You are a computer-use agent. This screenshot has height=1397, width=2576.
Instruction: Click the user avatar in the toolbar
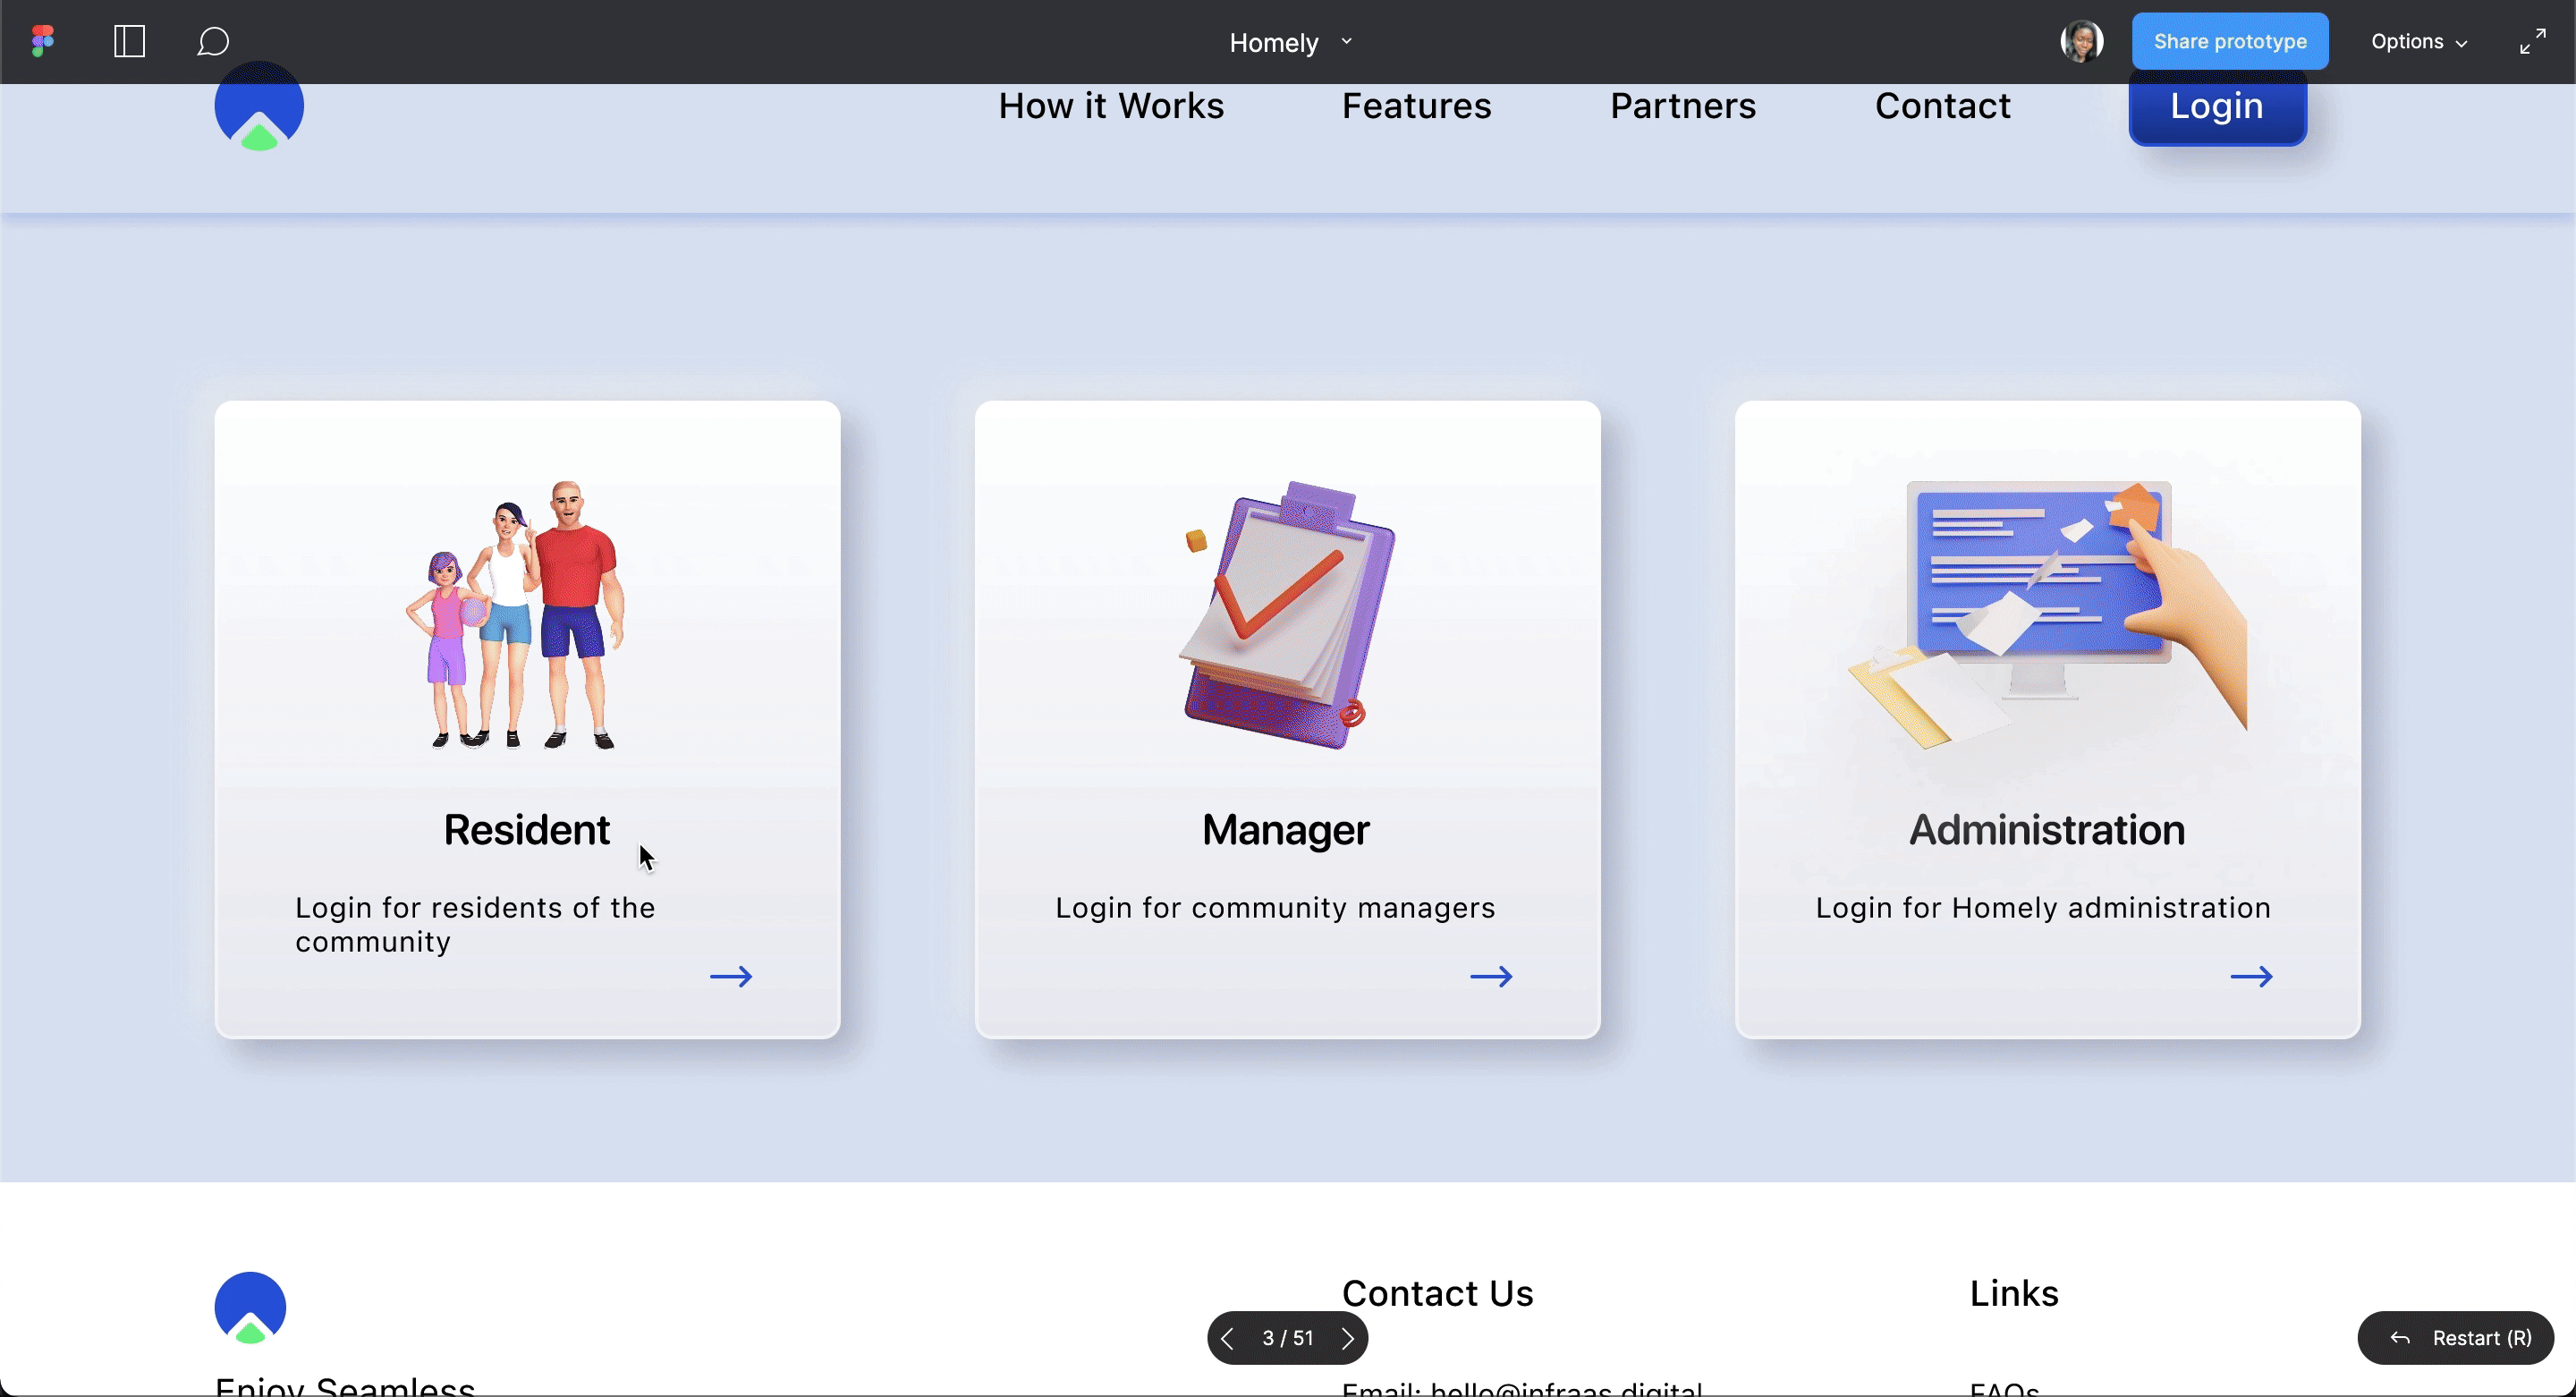(x=2081, y=41)
